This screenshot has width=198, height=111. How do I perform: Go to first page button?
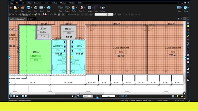click(x=97, y=96)
